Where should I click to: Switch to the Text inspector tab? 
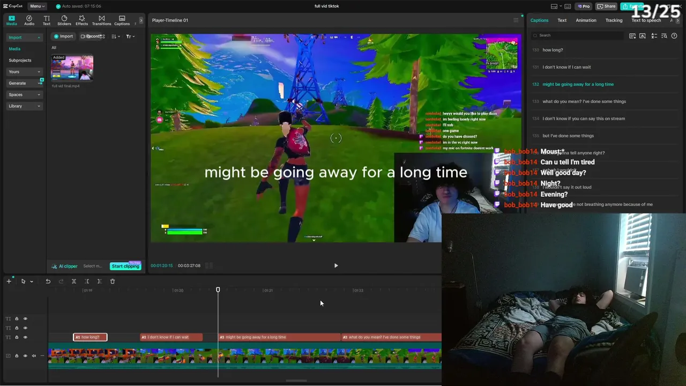[x=562, y=20]
